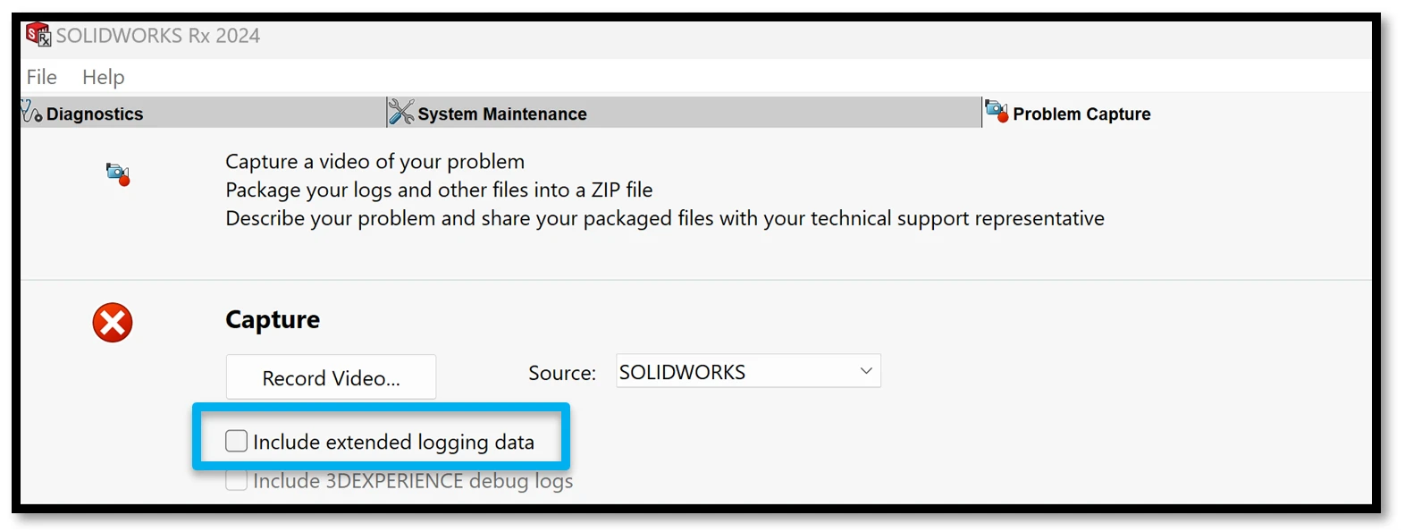Click the bold Capture section heading
Screen dimensions: 1405x532
pos(273,319)
